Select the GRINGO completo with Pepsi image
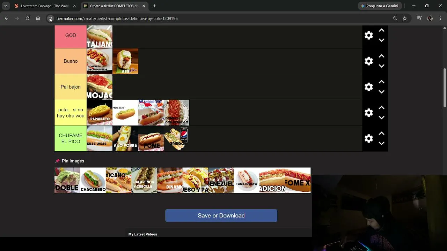This screenshot has width=447, height=251. pyautogui.click(x=177, y=138)
